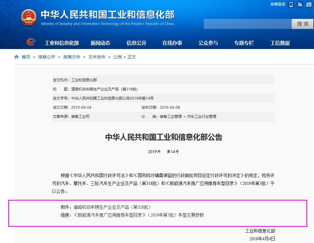Screen dimensions: 314x243
Task: Click 文件发布 breadcrumb link
Action: pyautogui.click(x=97, y=57)
